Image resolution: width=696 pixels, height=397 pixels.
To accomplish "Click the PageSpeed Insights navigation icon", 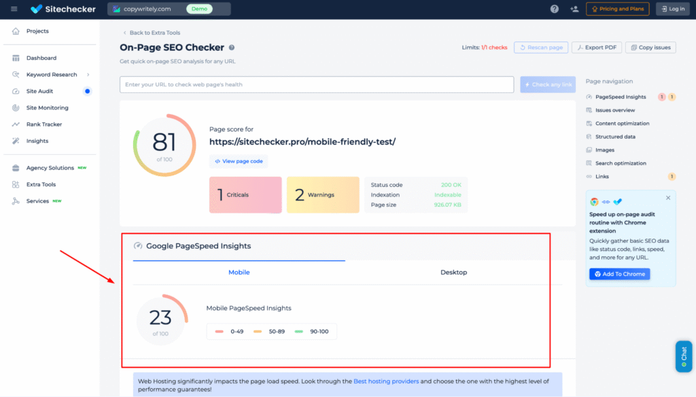I will click(x=589, y=97).
